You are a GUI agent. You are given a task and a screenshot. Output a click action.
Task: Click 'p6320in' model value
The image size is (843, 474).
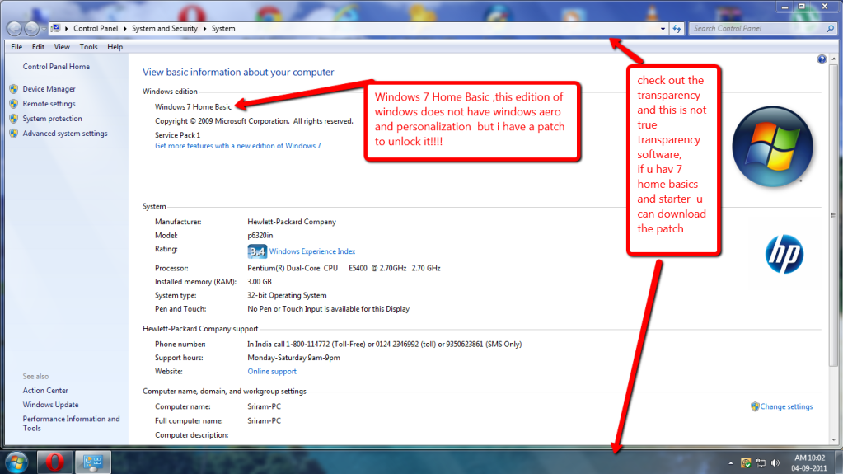click(260, 235)
